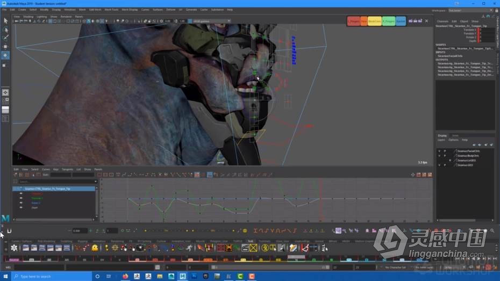Screen dimensions: 500x281
Task: Select the SeamusLoGEO layer name
Action: pyautogui.click(x=467, y=161)
